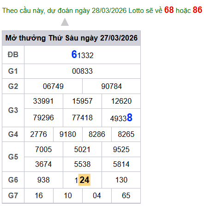Select G6 number 124 with highlighted 24
The width and height of the screenshot is (204, 206).
82,180
